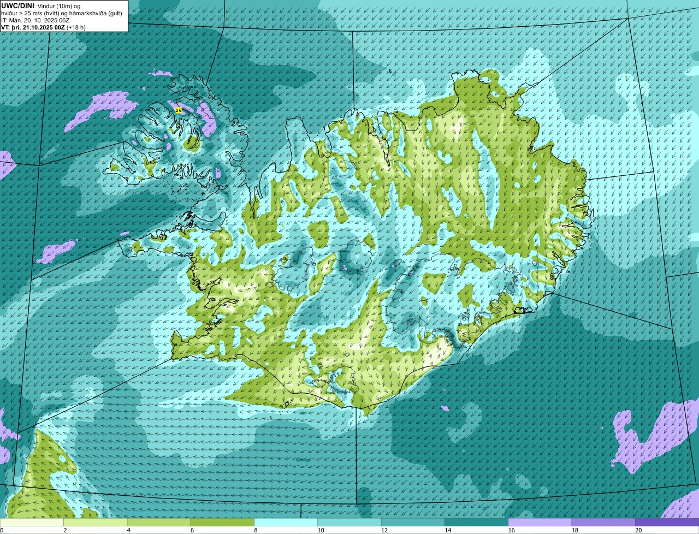Click the yellow 26 gust marker
Image resolution: width=699 pixels, height=534 pixels.
coord(178,110)
